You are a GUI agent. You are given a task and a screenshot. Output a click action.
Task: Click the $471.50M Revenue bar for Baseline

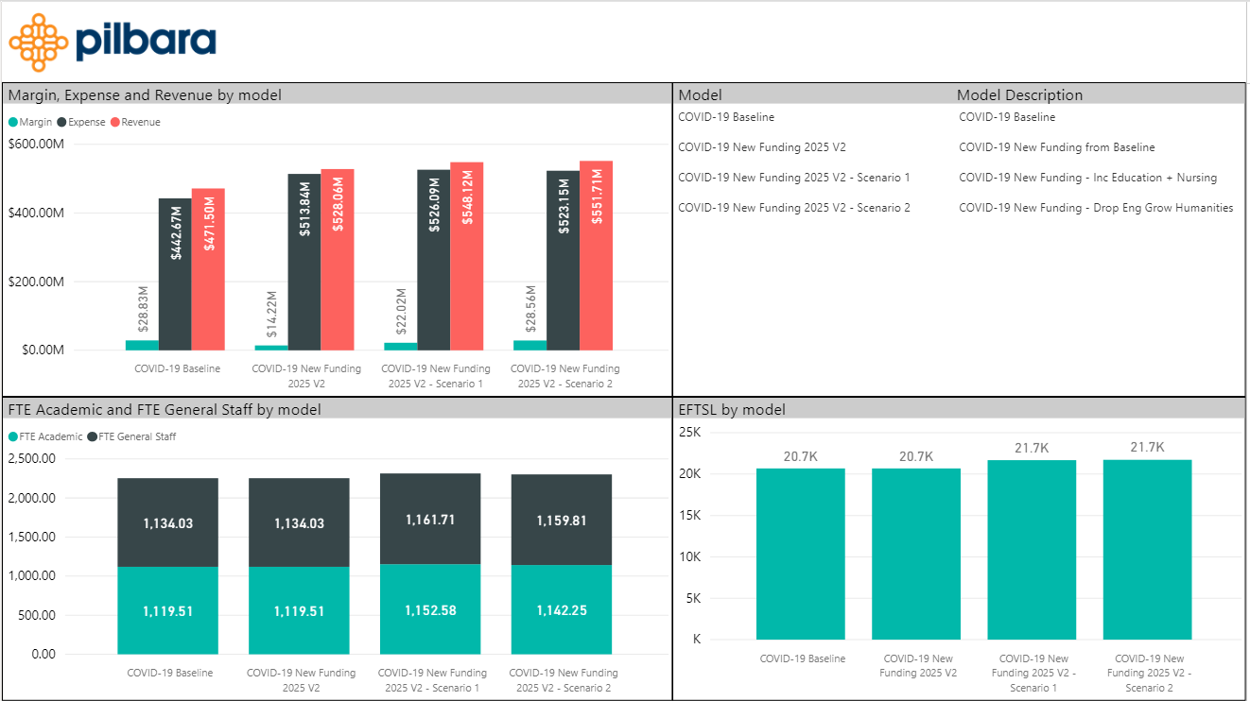click(208, 269)
